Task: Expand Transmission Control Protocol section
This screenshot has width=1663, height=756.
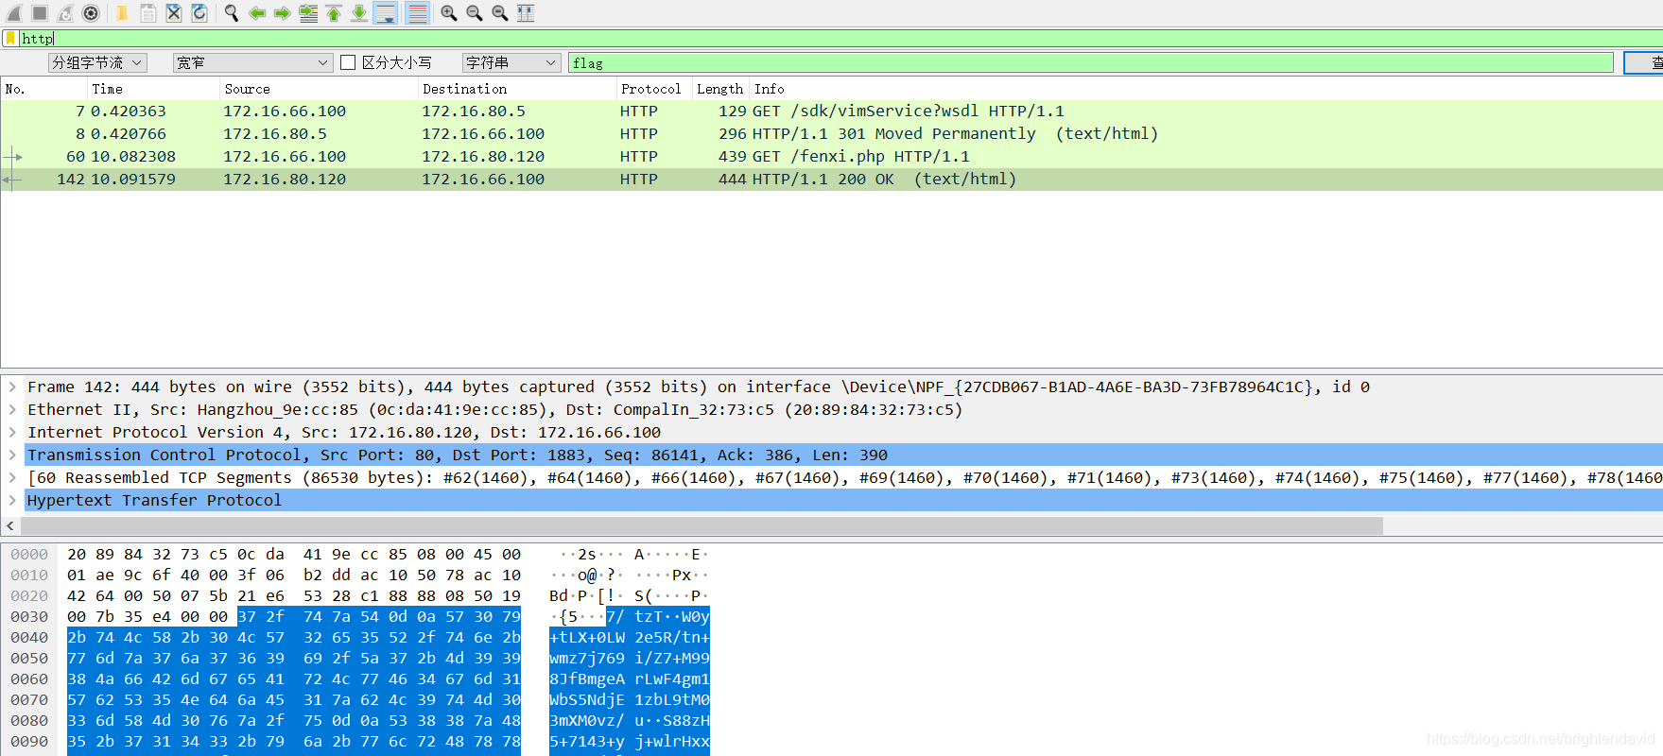Action: pyautogui.click(x=12, y=455)
